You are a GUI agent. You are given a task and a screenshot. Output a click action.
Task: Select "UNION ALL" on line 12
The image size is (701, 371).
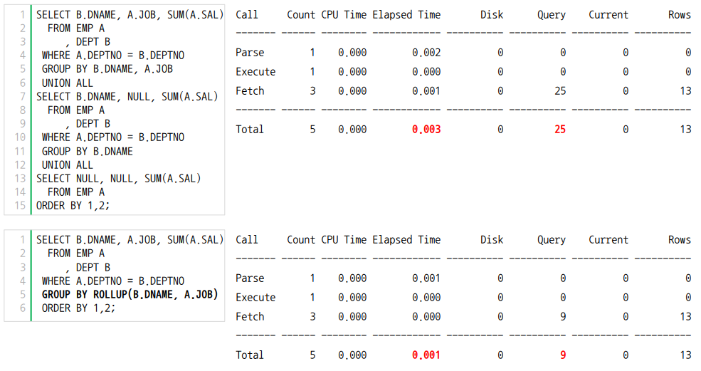pyautogui.click(x=68, y=164)
